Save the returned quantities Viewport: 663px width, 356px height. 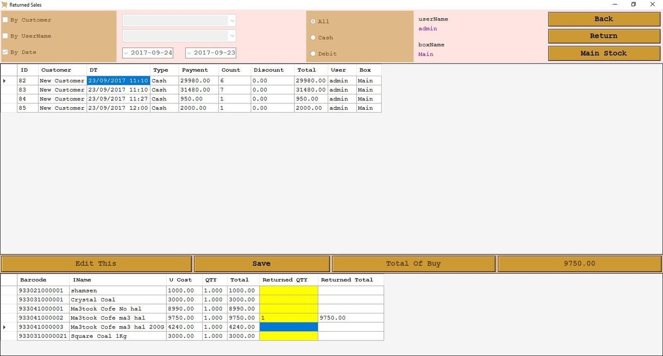coord(261,263)
